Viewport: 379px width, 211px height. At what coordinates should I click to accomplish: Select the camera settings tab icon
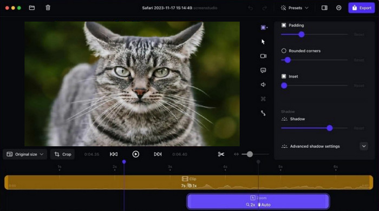pyautogui.click(x=263, y=56)
